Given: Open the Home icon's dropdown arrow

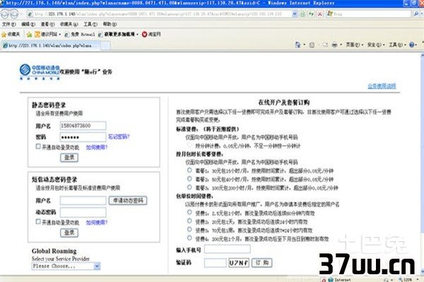Looking at the screenshot, I should tap(305, 45).
